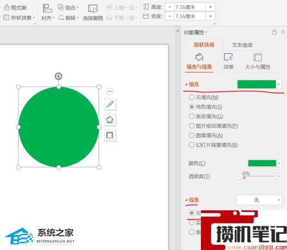Open the line style dropdown showing 无
287x250 pixels.
tap(259, 200)
